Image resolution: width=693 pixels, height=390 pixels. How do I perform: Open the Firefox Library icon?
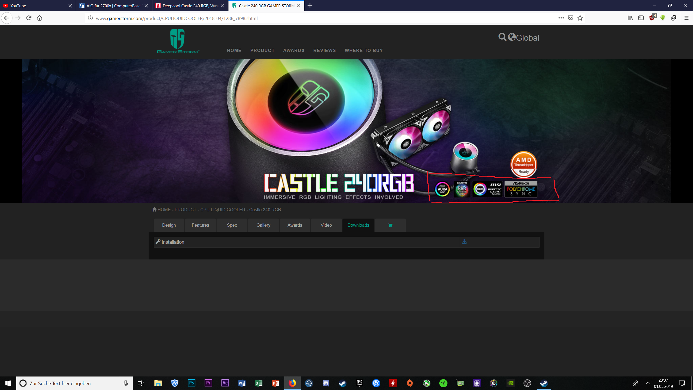click(630, 18)
